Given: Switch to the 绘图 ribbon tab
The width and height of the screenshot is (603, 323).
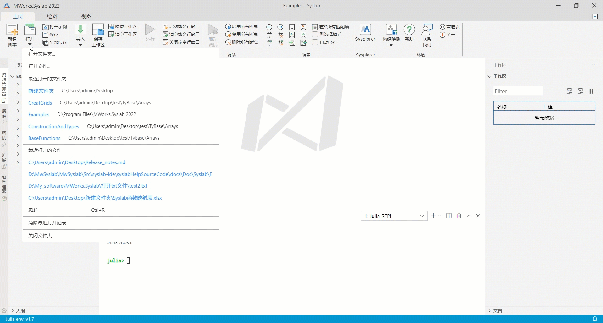Looking at the screenshot, I should click(52, 16).
